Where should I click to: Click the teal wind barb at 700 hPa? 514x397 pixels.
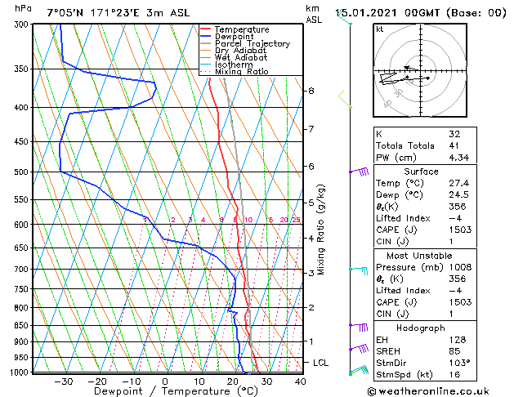[x=359, y=270]
